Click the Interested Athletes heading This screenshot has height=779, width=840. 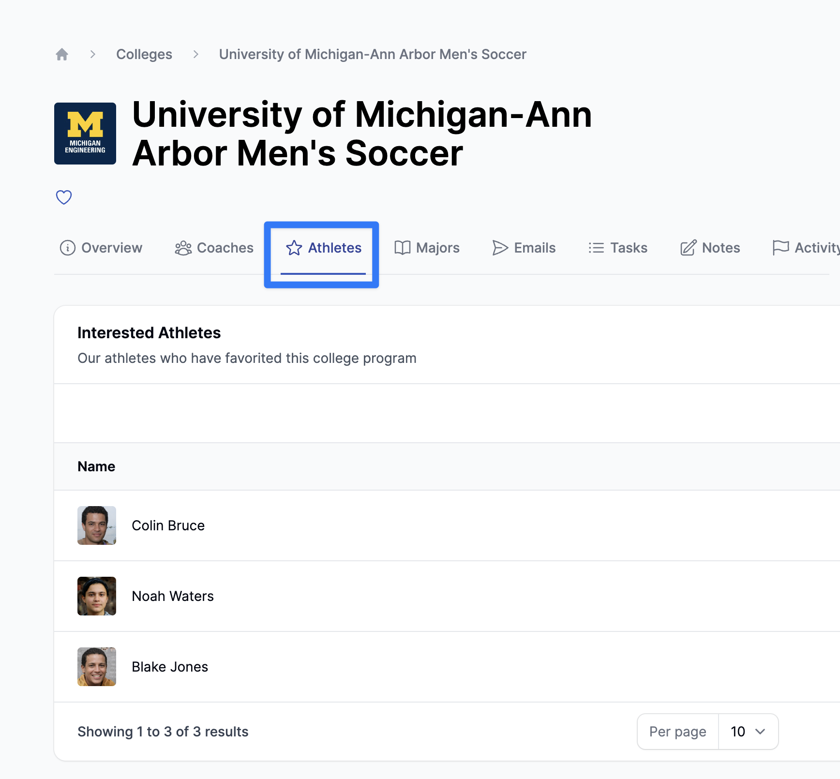[x=149, y=333]
